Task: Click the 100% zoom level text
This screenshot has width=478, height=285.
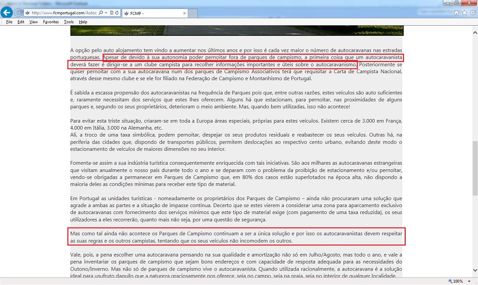Action: (458, 281)
